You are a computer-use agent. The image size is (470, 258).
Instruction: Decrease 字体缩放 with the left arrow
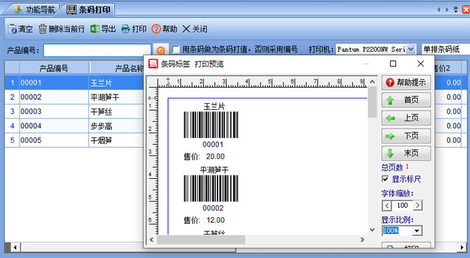387,205
